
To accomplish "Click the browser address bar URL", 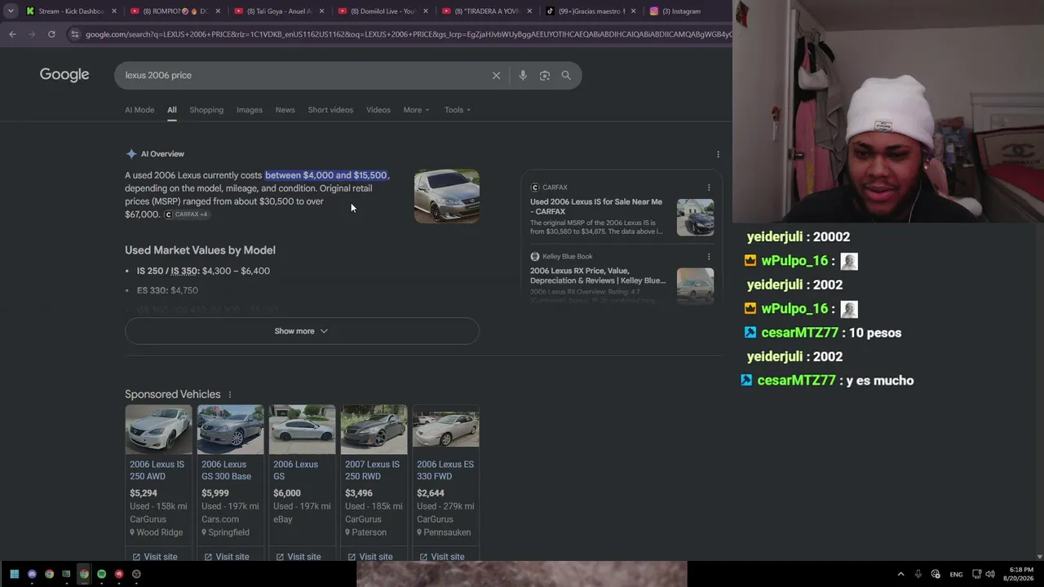I will click(408, 34).
